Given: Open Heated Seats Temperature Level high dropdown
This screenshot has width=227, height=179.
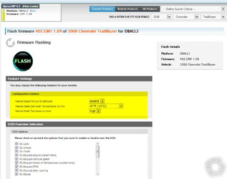Looking at the screenshot, I should pyautogui.click(x=95, y=111).
